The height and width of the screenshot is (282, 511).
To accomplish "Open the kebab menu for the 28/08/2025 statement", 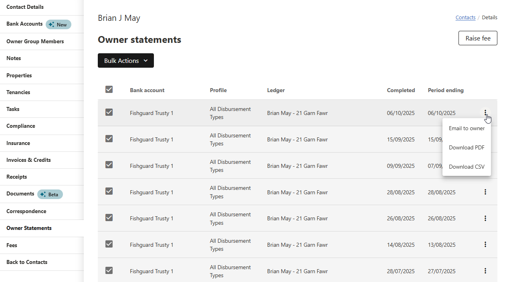I will [485, 192].
